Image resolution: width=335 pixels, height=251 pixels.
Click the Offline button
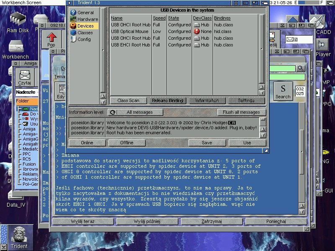pos(127,143)
